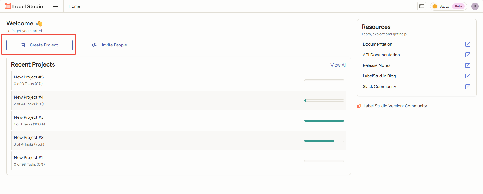Open New Project #3
Screen dimensions: 483x194
tap(29, 117)
